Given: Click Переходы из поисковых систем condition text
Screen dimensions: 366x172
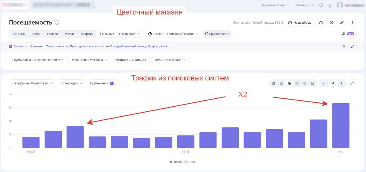Looking at the screenshot, I should pos(89,46).
